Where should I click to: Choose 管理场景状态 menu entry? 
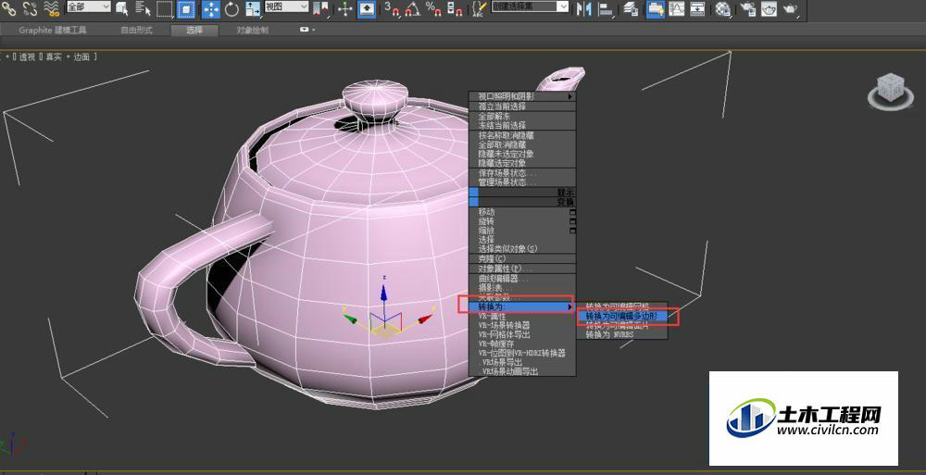(x=522, y=182)
